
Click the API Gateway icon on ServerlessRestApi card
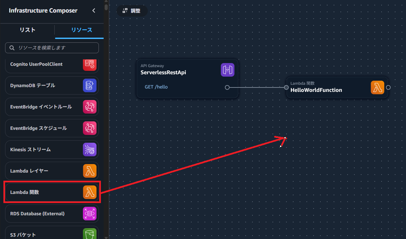tap(228, 70)
